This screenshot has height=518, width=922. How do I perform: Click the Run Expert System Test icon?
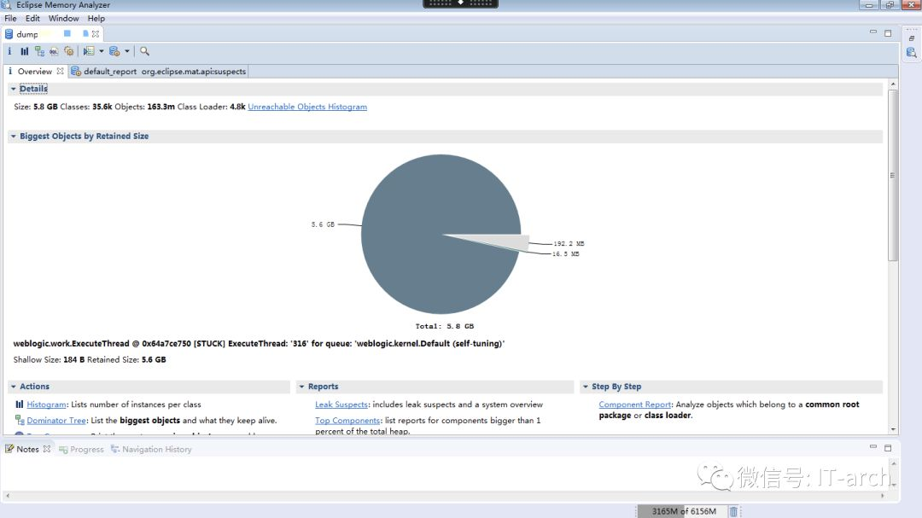89,51
